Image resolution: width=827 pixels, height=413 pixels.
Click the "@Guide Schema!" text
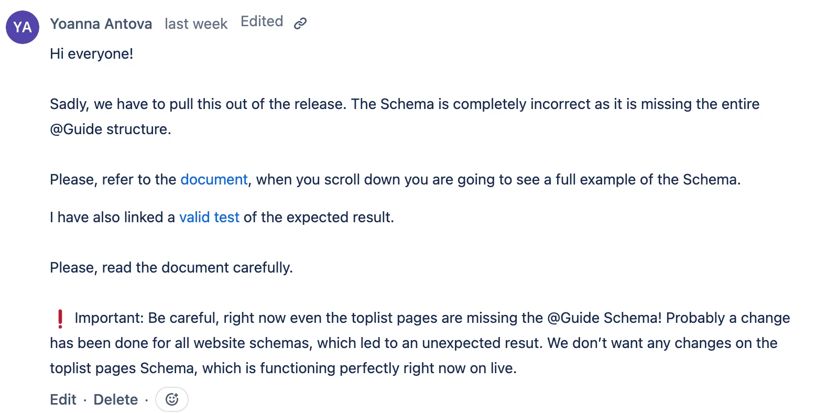coord(604,318)
